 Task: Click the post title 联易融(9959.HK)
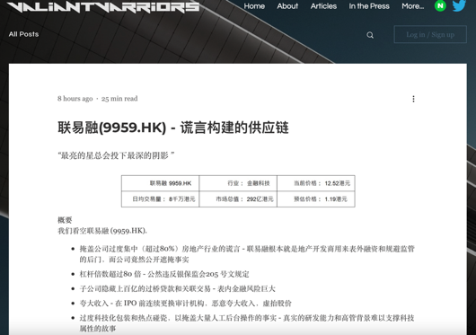pyautogui.click(x=173, y=128)
